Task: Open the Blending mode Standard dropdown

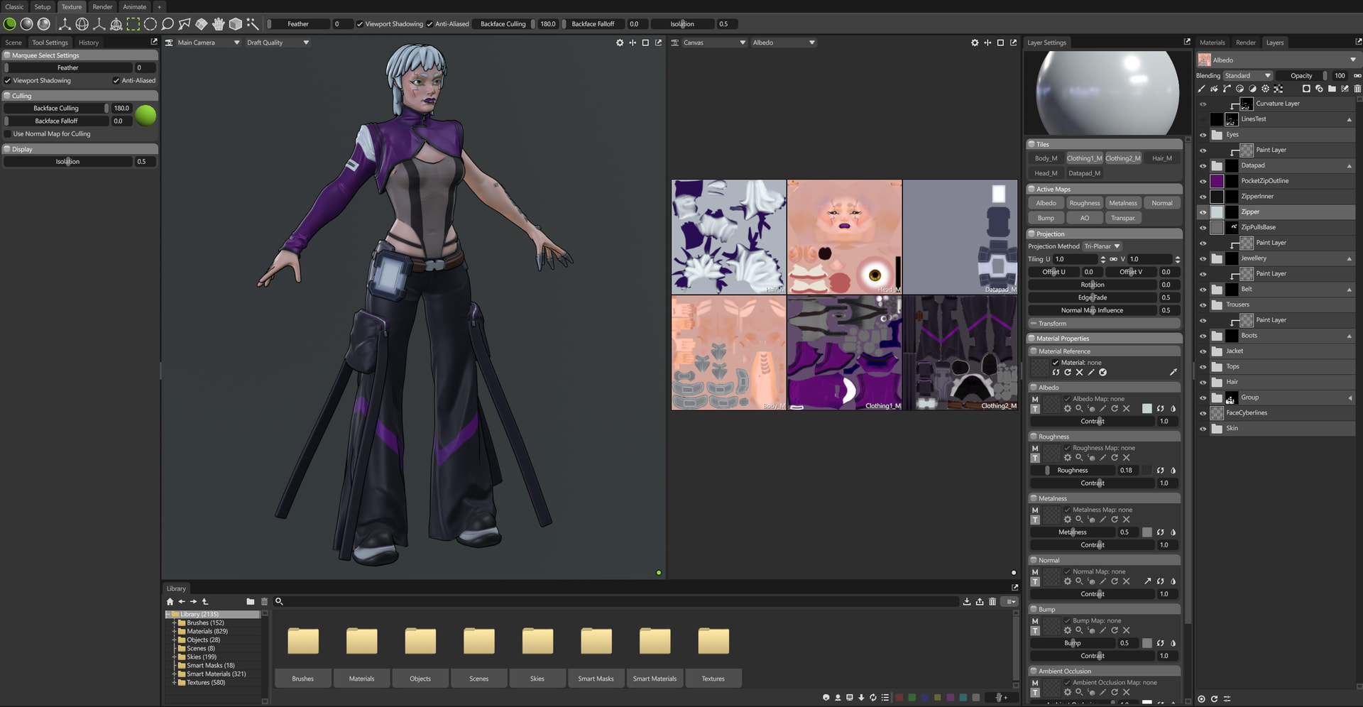Action: [x=1247, y=76]
